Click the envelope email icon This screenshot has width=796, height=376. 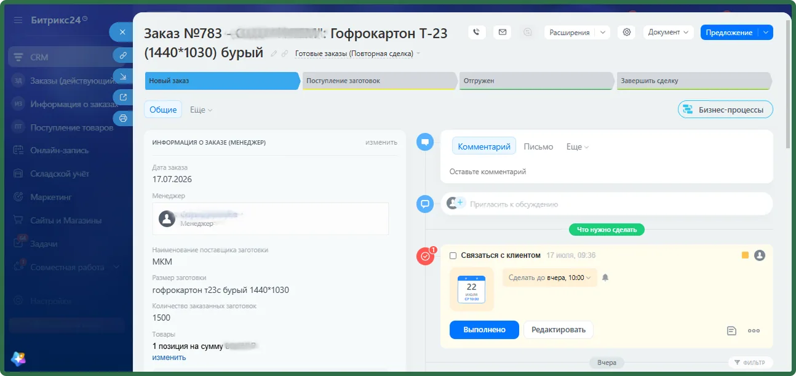pyautogui.click(x=503, y=32)
